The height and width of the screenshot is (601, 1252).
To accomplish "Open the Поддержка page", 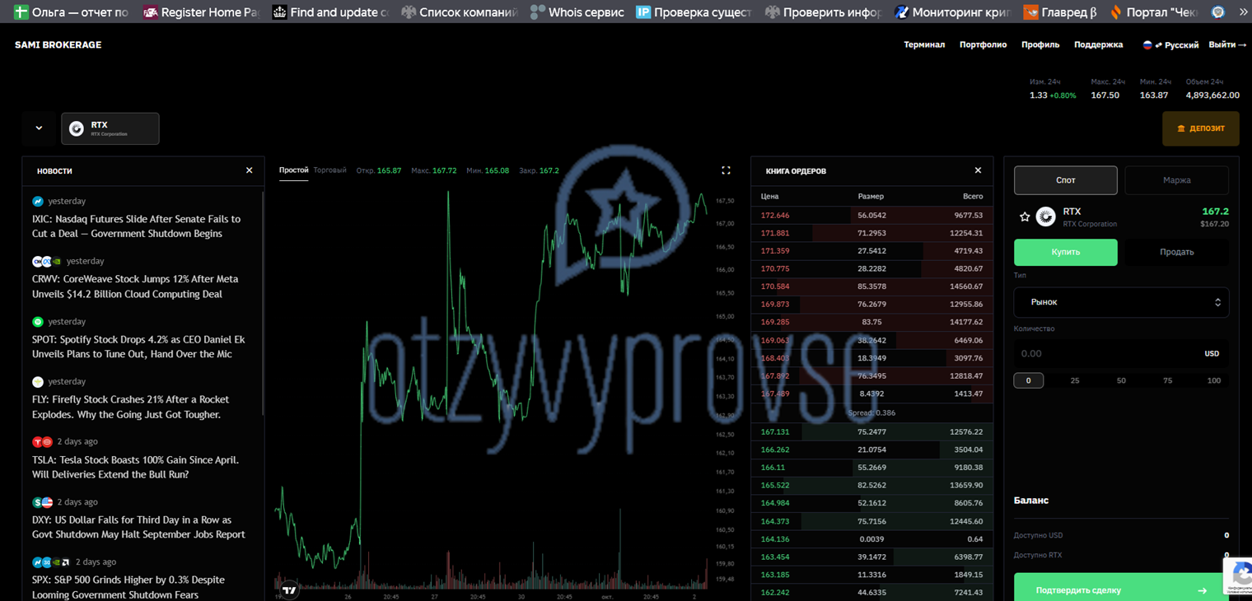I will pos(1099,44).
